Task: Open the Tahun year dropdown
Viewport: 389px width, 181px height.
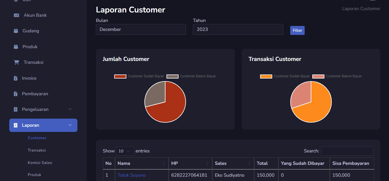Action: click(238, 29)
